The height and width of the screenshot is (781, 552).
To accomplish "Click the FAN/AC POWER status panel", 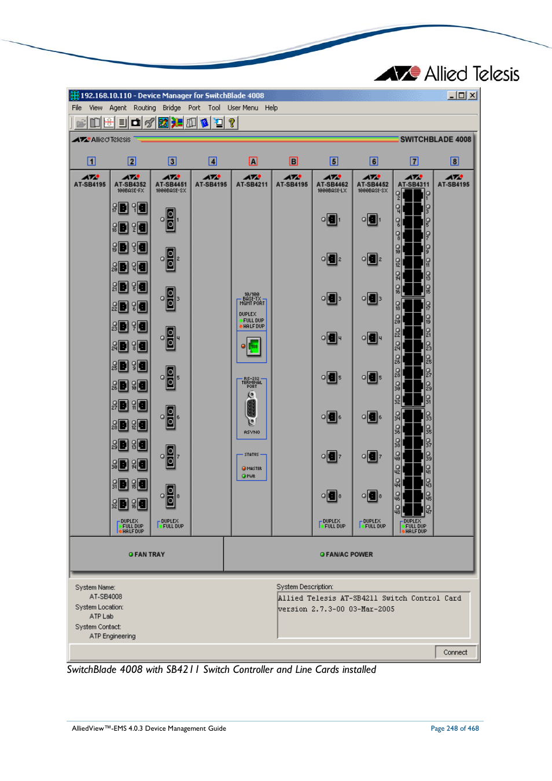I will pos(348,554).
